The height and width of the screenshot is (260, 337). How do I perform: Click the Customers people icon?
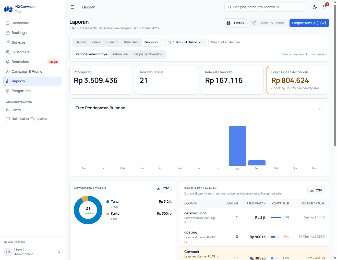point(8,52)
